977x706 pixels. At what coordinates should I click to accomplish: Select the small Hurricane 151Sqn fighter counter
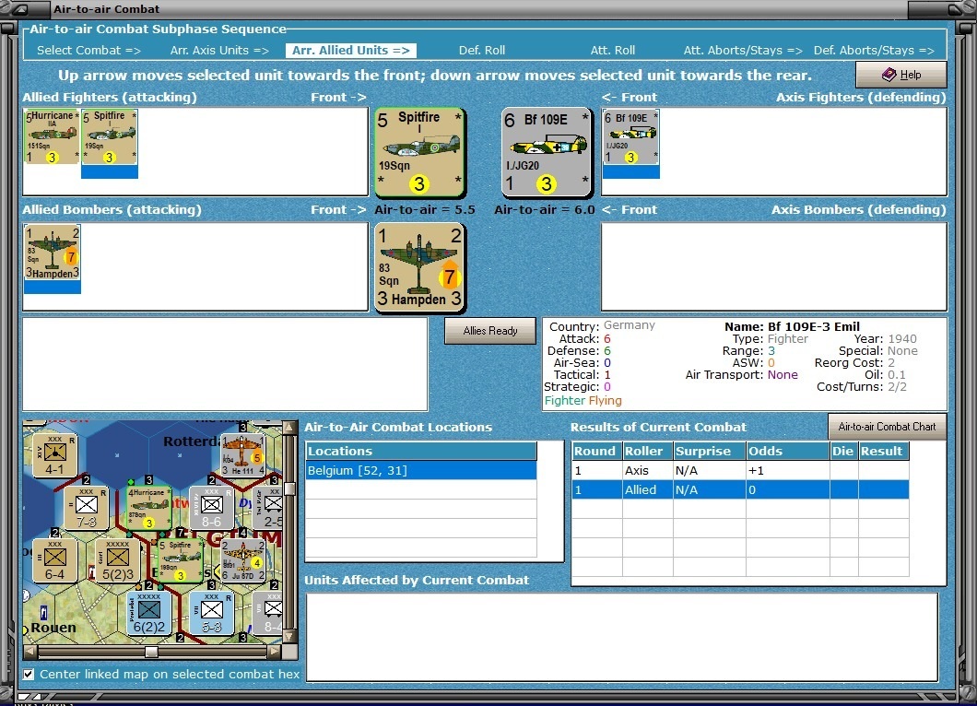pyautogui.click(x=52, y=137)
